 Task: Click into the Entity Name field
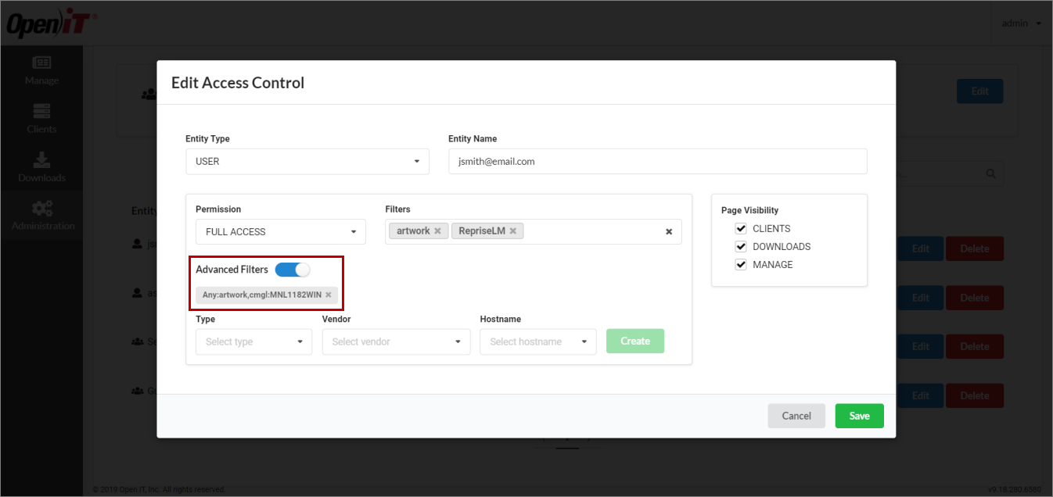click(x=658, y=162)
